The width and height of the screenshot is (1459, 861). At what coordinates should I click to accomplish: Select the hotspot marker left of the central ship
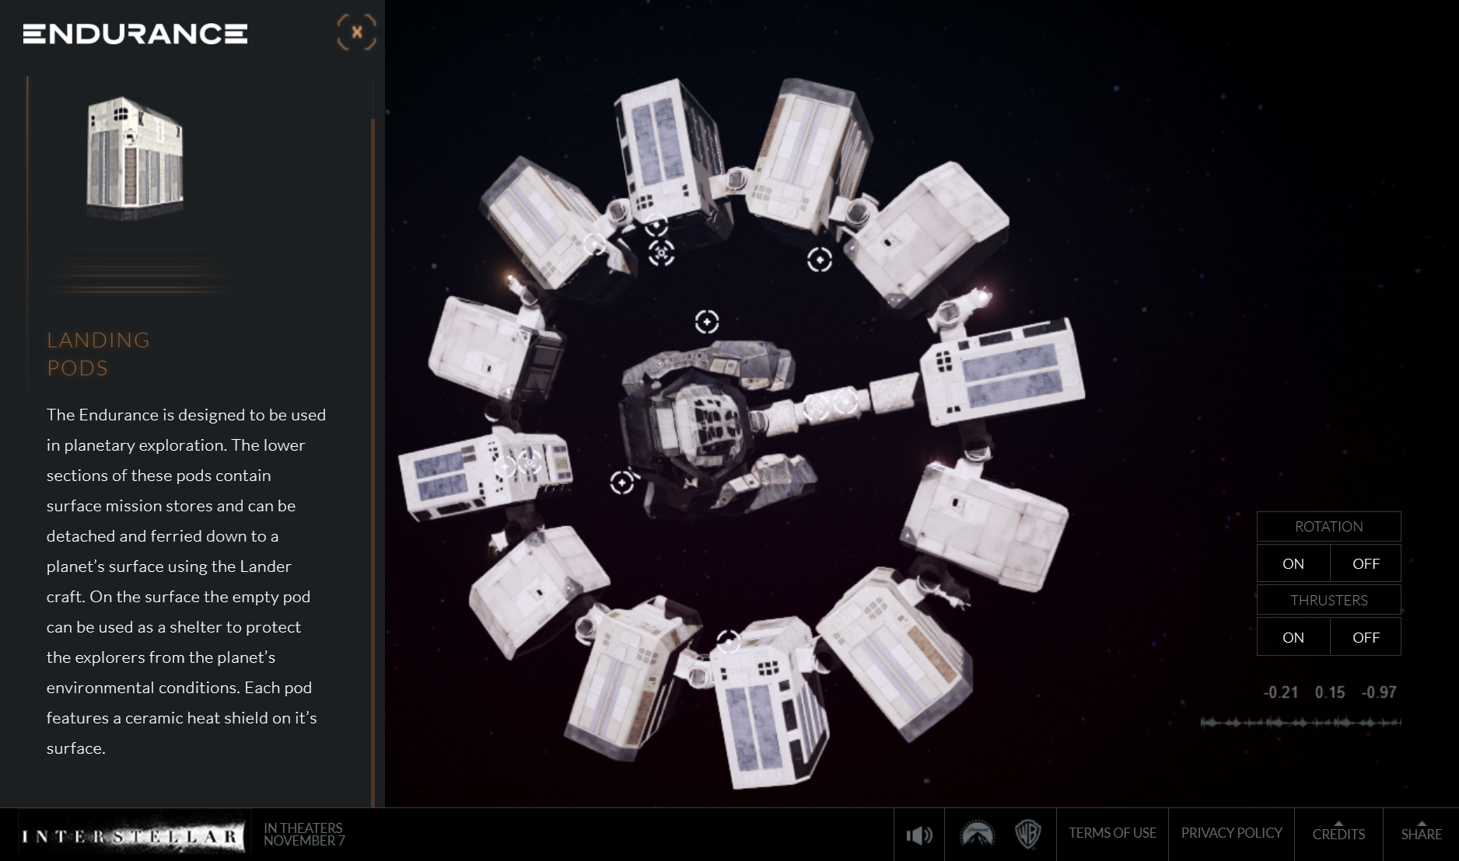tap(622, 482)
